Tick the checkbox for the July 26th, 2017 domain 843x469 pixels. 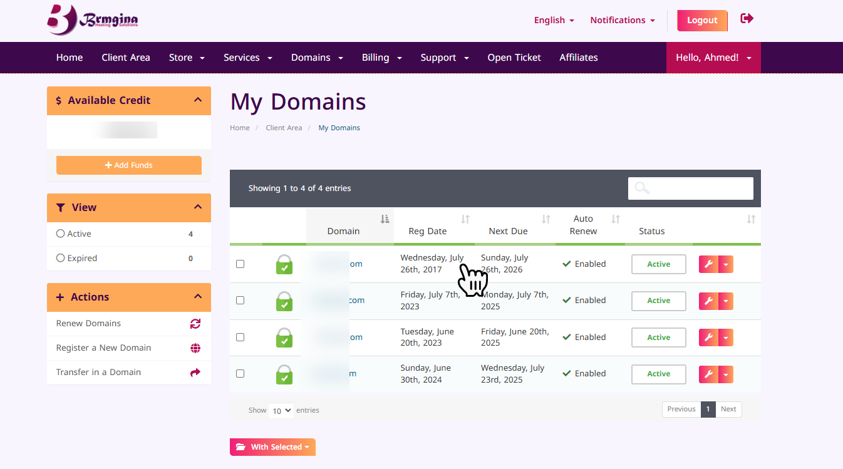click(x=240, y=264)
